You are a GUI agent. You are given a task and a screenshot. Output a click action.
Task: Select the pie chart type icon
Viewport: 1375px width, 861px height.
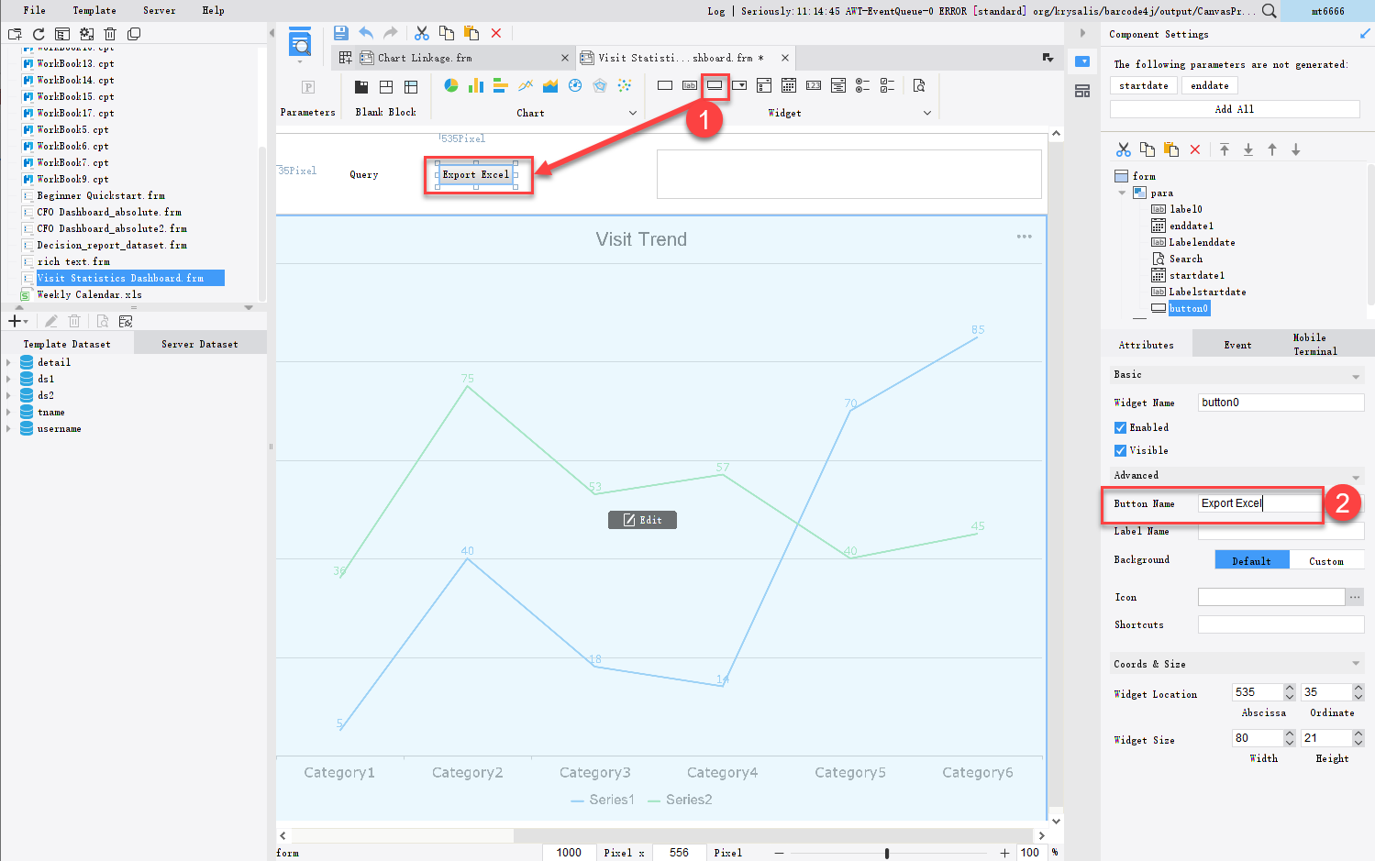(450, 84)
